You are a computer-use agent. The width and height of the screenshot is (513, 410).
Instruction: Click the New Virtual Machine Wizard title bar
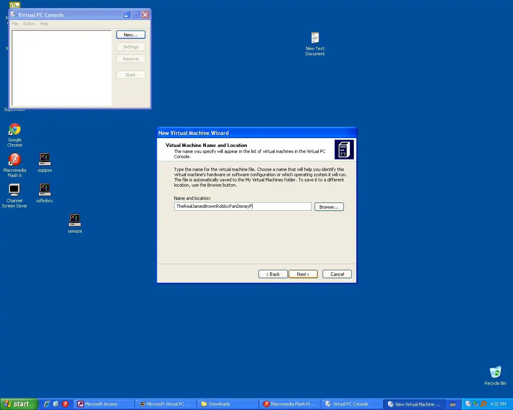click(x=256, y=133)
